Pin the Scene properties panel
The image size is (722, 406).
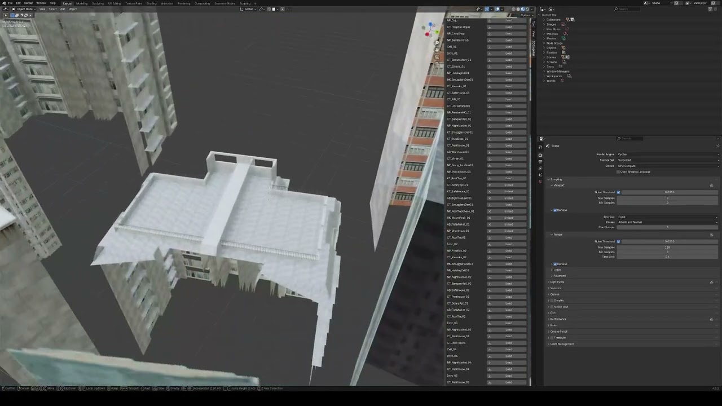pos(717,146)
